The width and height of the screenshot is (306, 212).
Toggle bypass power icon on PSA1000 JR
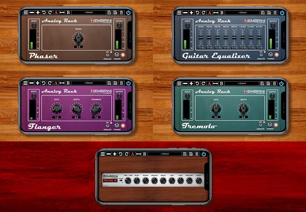coord(204,154)
